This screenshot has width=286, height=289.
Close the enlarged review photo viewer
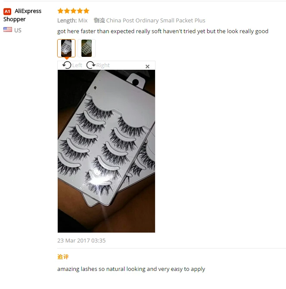point(147,66)
